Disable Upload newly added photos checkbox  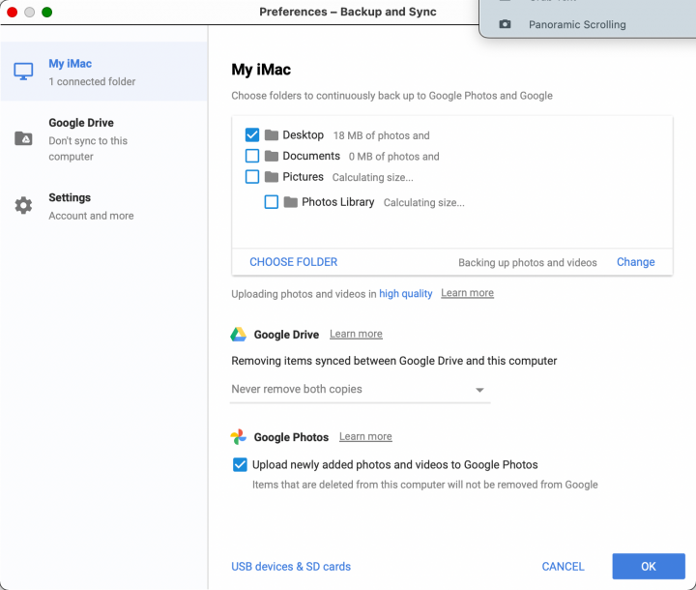point(240,465)
